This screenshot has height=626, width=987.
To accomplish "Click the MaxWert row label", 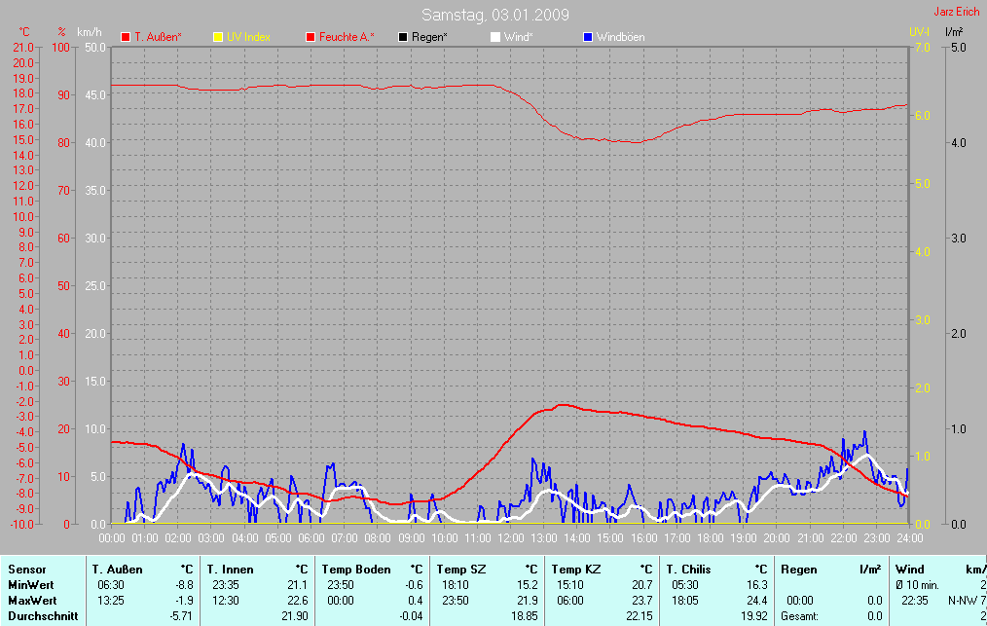I will pos(30,601).
